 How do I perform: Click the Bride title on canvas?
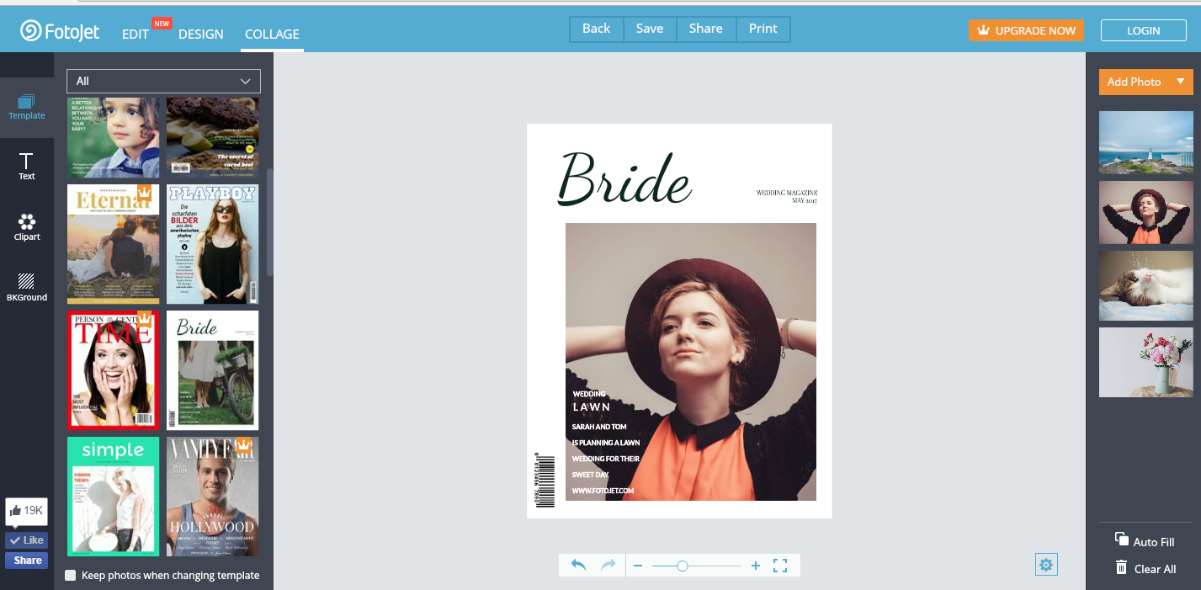coord(624,179)
